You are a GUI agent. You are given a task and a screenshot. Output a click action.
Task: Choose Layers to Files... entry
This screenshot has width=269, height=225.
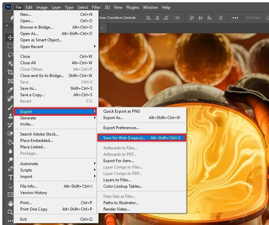(x=142, y=180)
